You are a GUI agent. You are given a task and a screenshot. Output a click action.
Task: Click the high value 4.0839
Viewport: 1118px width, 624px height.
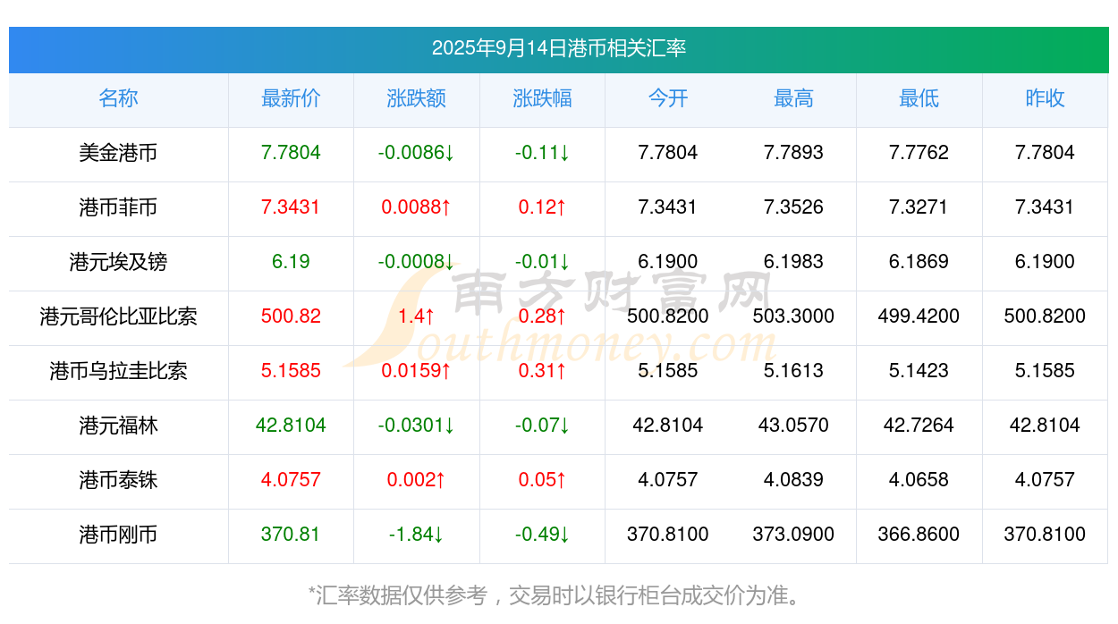793,480
